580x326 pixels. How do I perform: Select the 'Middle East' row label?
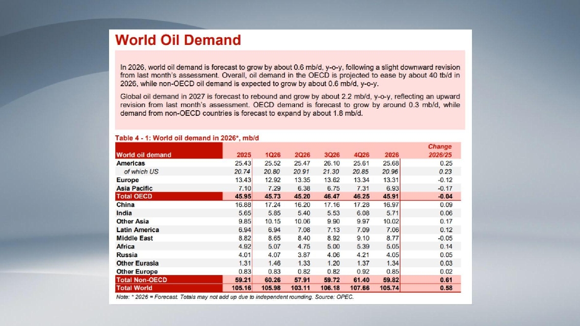[x=135, y=238]
